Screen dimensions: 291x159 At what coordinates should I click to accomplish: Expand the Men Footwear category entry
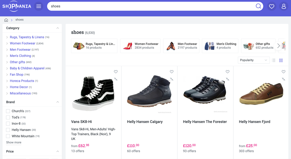click(7, 49)
